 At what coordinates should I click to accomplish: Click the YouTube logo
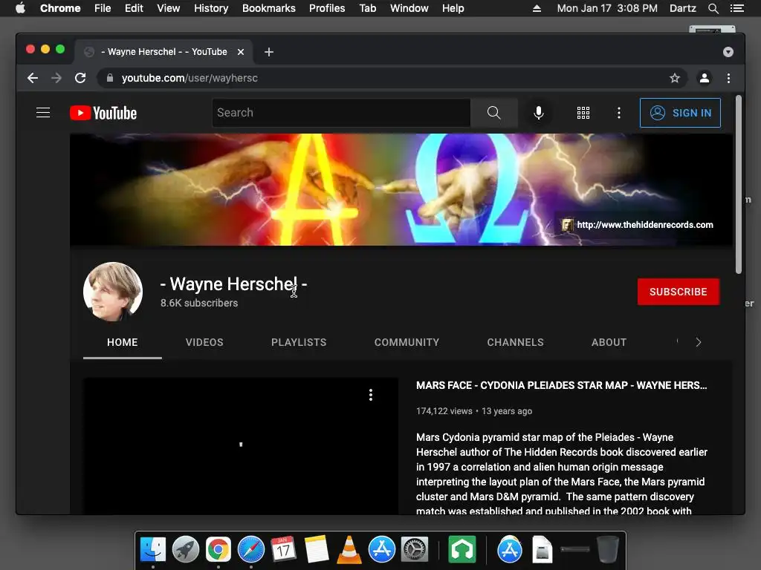click(103, 113)
